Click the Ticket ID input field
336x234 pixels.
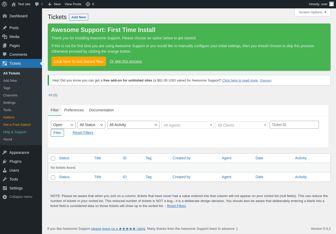pyautogui.click(x=294, y=125)
